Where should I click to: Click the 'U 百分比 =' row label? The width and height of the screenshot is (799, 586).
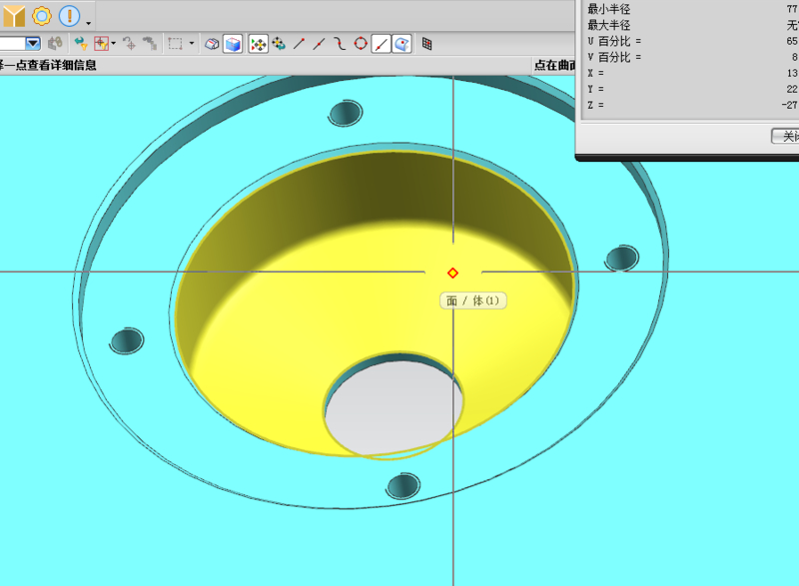pos(614,41)
